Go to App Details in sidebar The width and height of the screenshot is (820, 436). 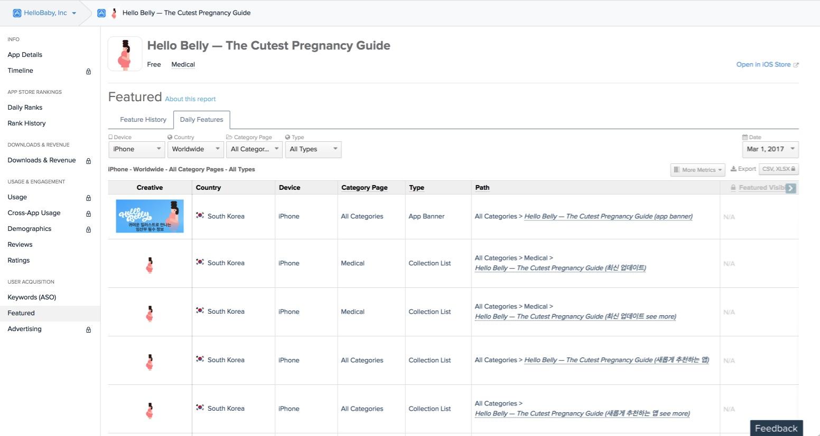click(25, 55)
